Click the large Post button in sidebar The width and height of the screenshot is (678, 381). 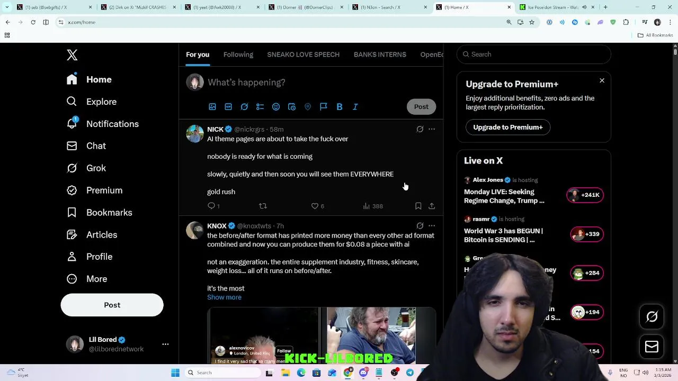(x=112, y=305)
